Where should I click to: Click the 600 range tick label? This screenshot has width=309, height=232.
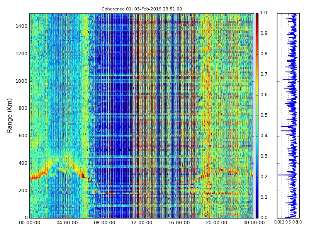(23, 136)
